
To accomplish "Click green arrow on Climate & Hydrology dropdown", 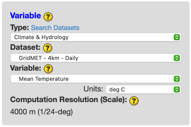I will 177,37.
